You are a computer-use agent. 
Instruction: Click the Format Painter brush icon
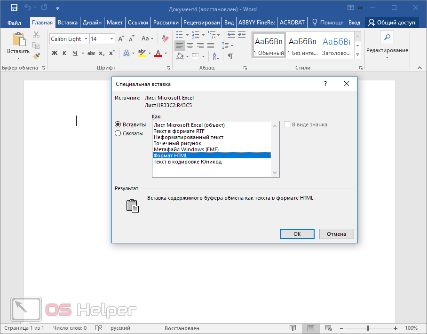pos(36,56)
